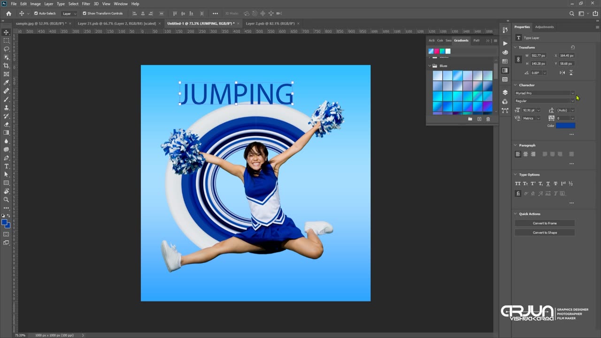
Task: Select the Brush tool
Action: click(6, 99)
